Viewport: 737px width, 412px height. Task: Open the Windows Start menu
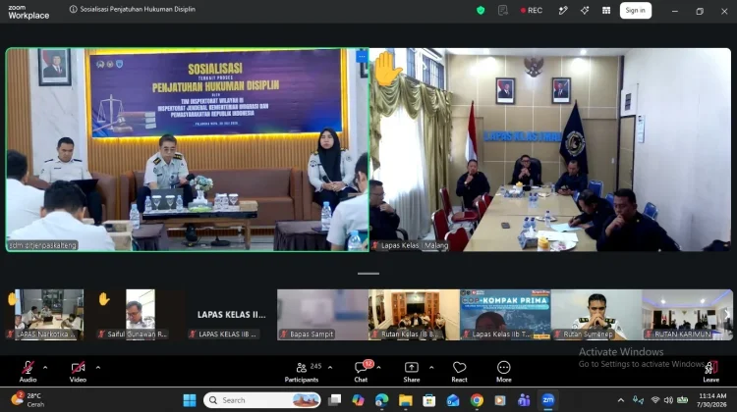click(190, 400)
